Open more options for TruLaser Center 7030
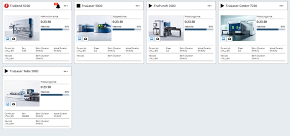The image size is (290, 136). (x=282, y=6)
